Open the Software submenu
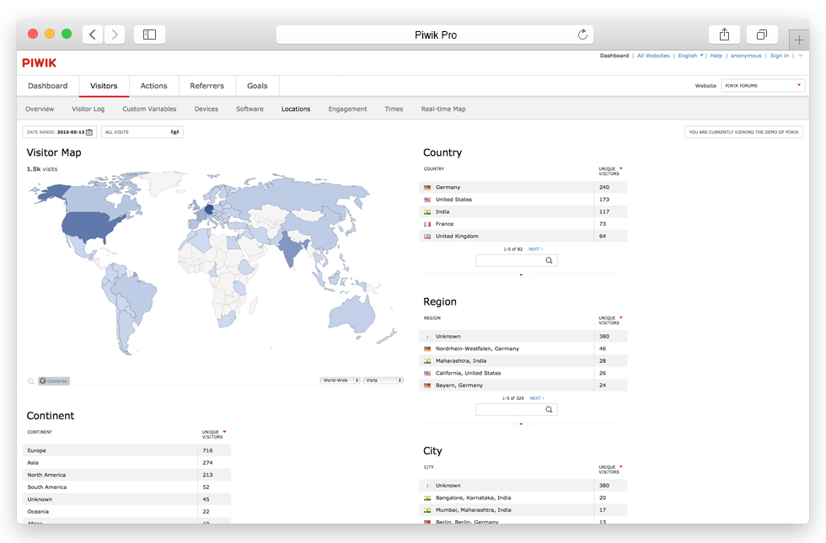 [x=249, y=109]
